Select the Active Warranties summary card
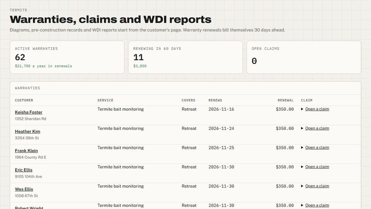This screenshot has width=371, height=209. point(67,57)
